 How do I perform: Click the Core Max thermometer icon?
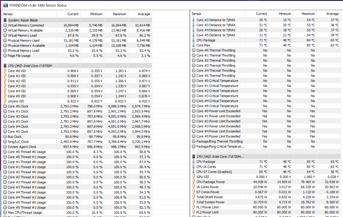point(194,45)
